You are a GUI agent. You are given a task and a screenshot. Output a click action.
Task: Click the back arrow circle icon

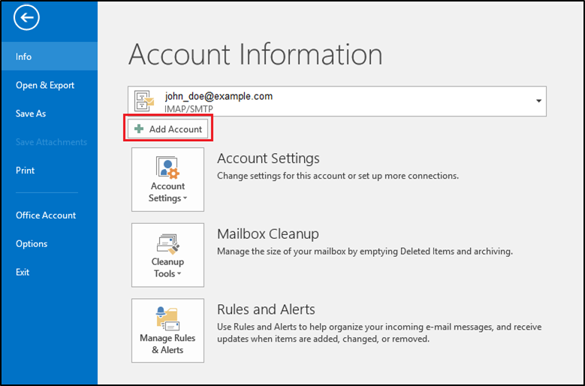(26, 17)
